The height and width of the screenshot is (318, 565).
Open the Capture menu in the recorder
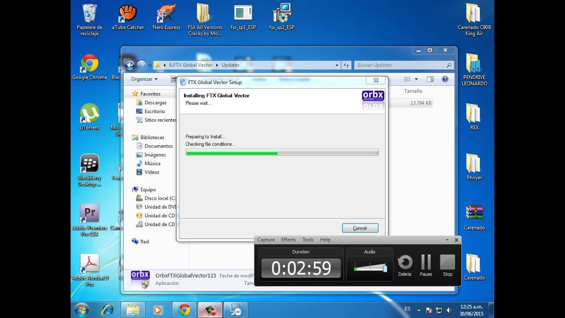click(266, 240)
